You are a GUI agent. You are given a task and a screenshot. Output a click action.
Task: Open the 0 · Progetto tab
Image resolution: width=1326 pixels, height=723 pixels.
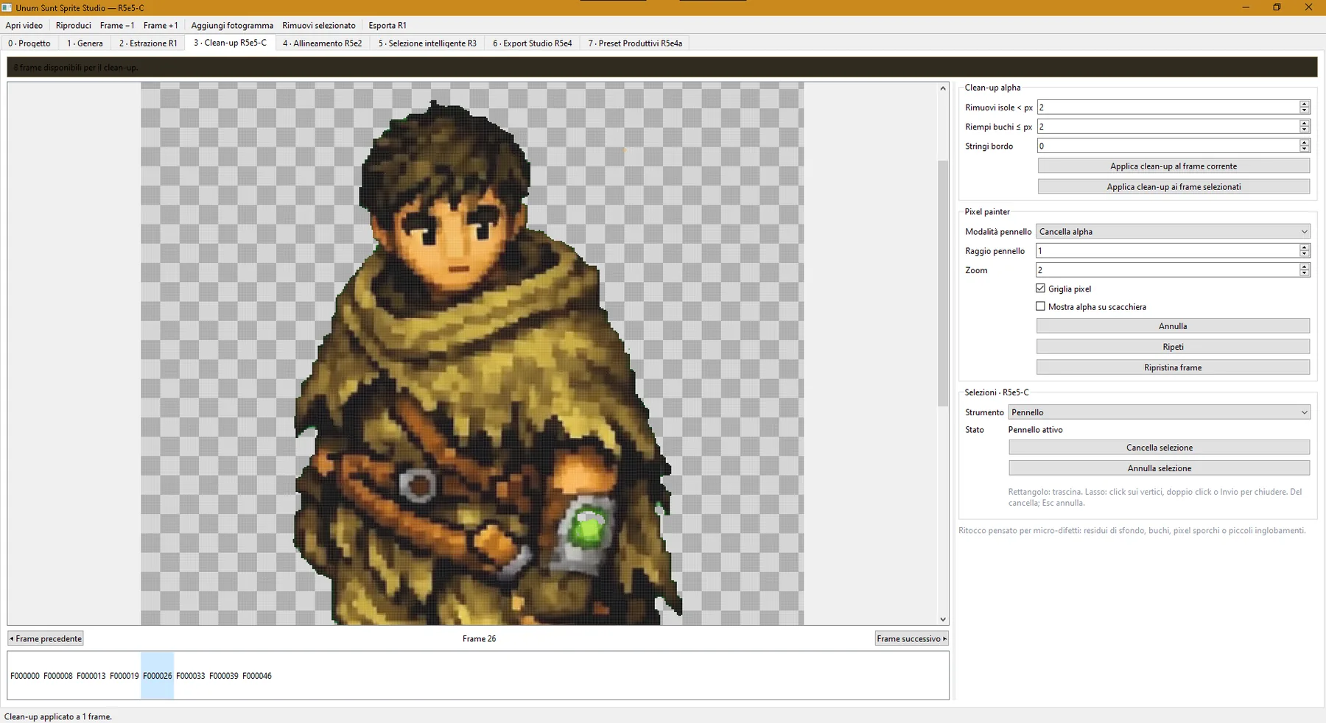(x=29, y=43)
